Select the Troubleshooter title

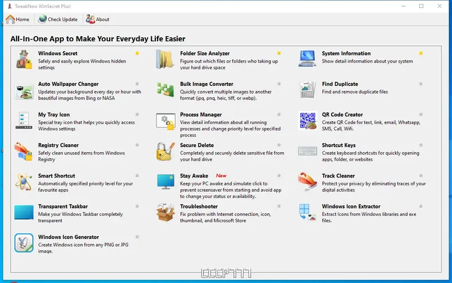point(199,206)
